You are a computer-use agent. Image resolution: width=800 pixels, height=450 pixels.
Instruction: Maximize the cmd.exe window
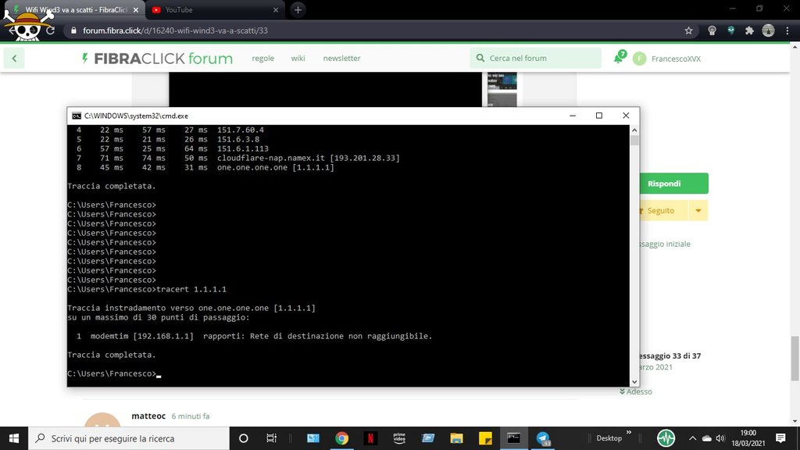point(599,116)
